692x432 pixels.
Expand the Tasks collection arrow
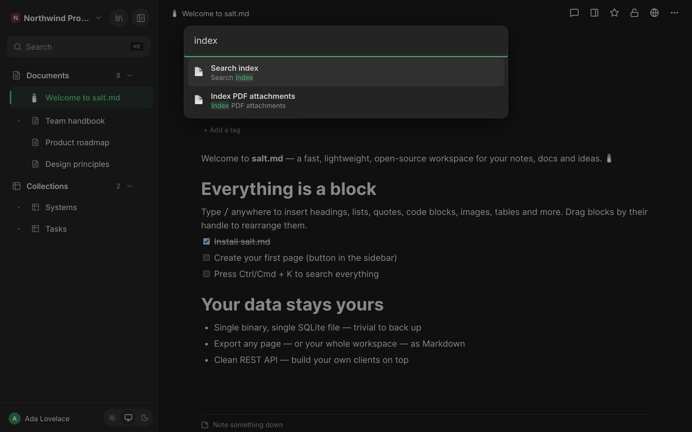[x=19, y=229]
